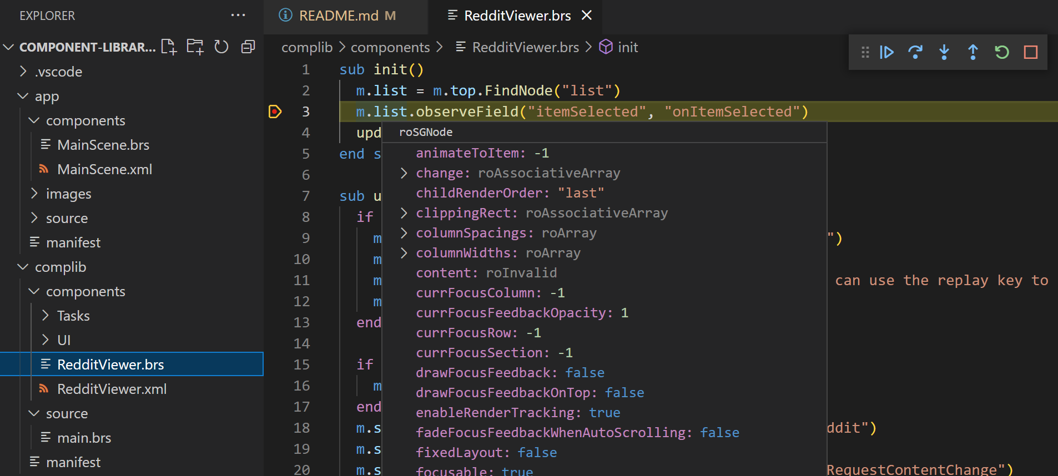Toggle the breakpoint on line 3
1058x476 pixels.
click(275, 112)
